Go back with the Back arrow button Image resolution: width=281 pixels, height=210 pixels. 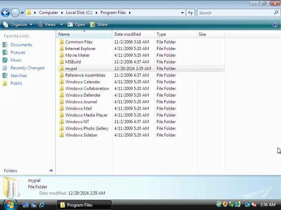(x=5, y=13)
